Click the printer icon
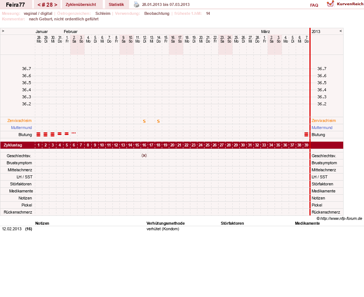Screen dimensions: 364x297 click(137, 4)
